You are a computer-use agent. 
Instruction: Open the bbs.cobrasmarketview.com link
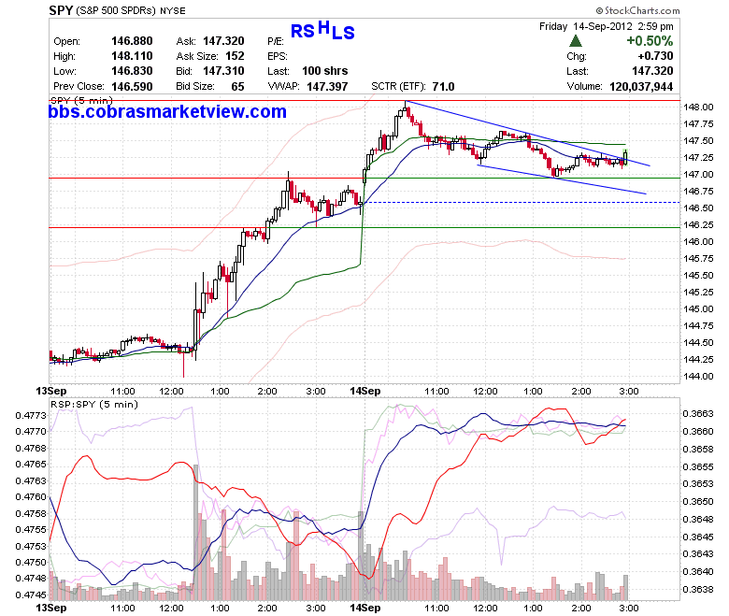(167, 111)
